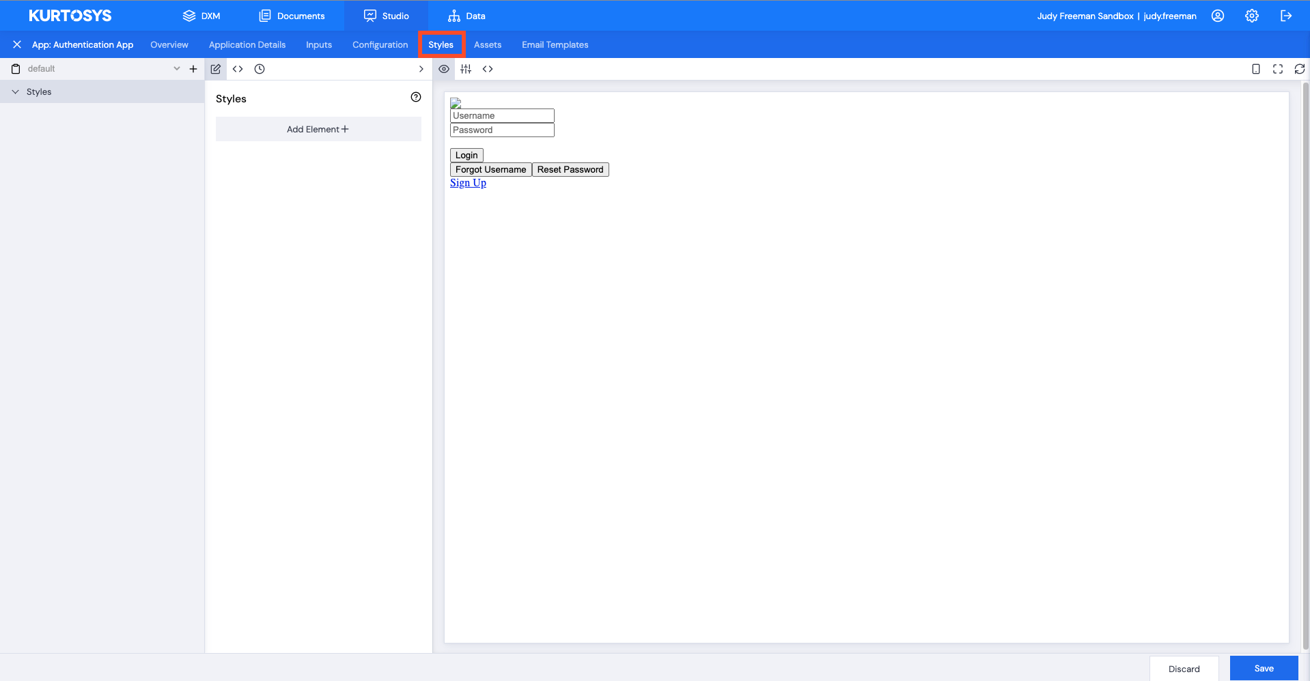Open the version history clock icon

pos(260,68)
